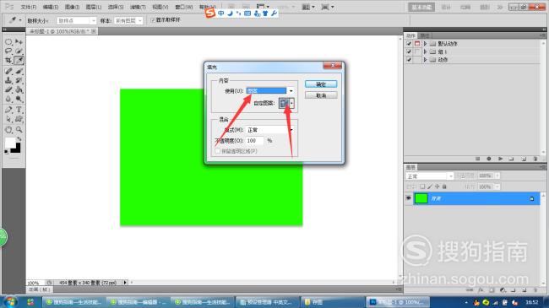This screenshot has height=308, width=549.
Task: Open the 编辑(E) menu
Action: 51,7
